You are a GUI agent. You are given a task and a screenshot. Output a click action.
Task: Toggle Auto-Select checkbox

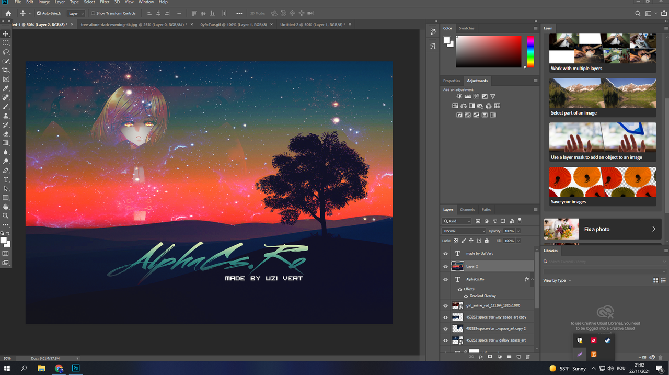(x=39, y=13)
